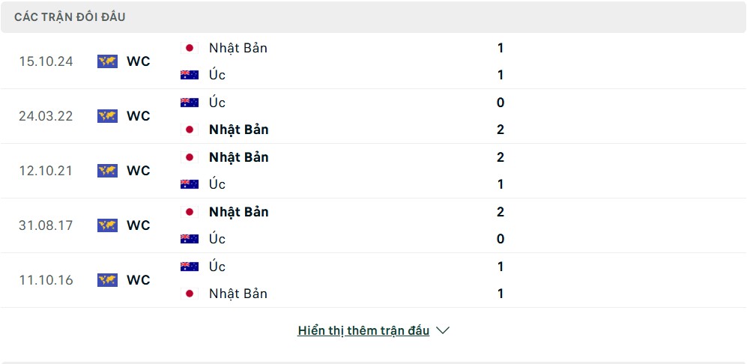This screenshot has height=364, width=747.
Task: Select bold Nhật Bản in 12.10.21 match
Action: [x=239, y=157]
